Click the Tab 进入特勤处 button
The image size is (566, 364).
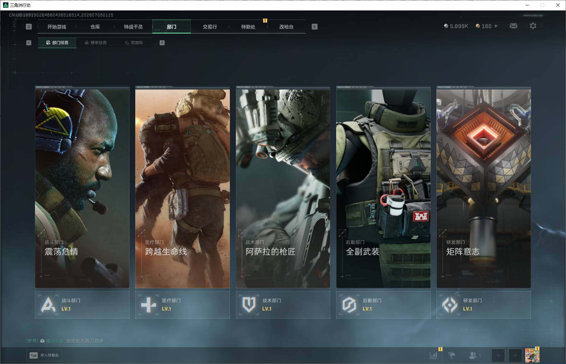click(x=44, y=355)
